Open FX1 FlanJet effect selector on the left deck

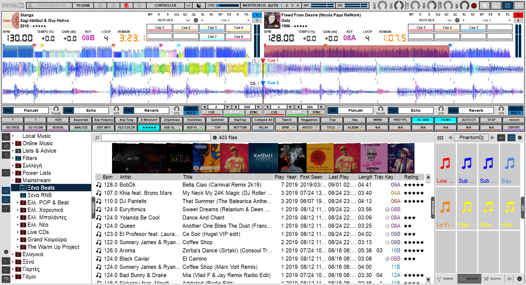[x=31, y=110]
